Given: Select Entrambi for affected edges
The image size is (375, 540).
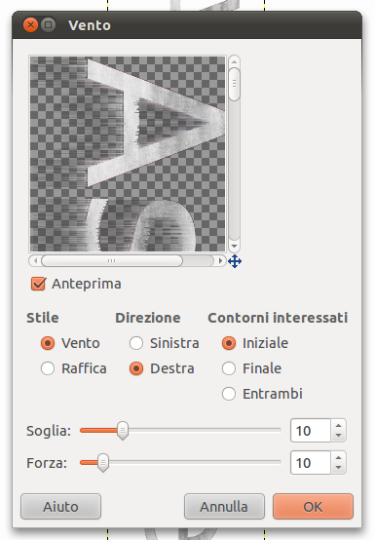Looking at the screenshot, I should pyautogui.click(x=229, y=394).
